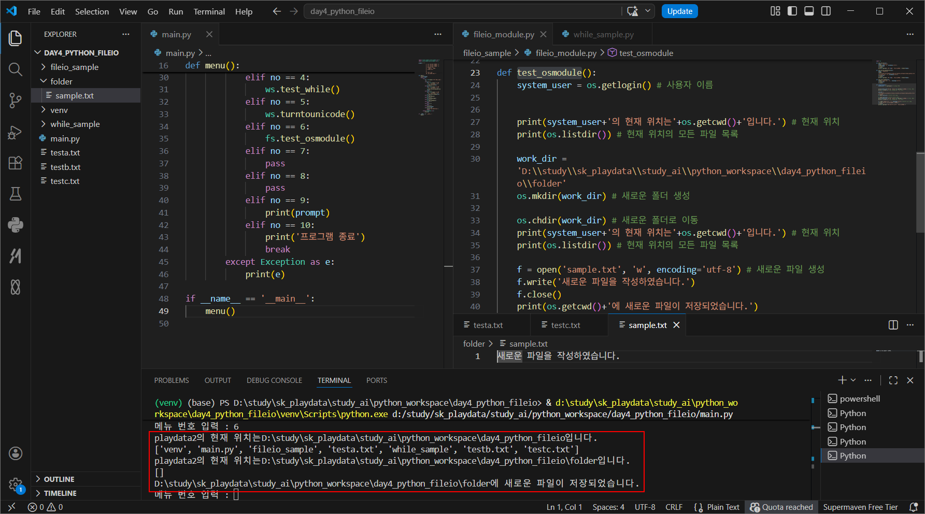
Task: Open the Terminal menu
Action: click(209, 11)
